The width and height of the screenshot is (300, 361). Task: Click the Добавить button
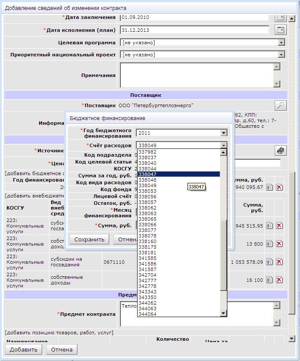[24, 349]
